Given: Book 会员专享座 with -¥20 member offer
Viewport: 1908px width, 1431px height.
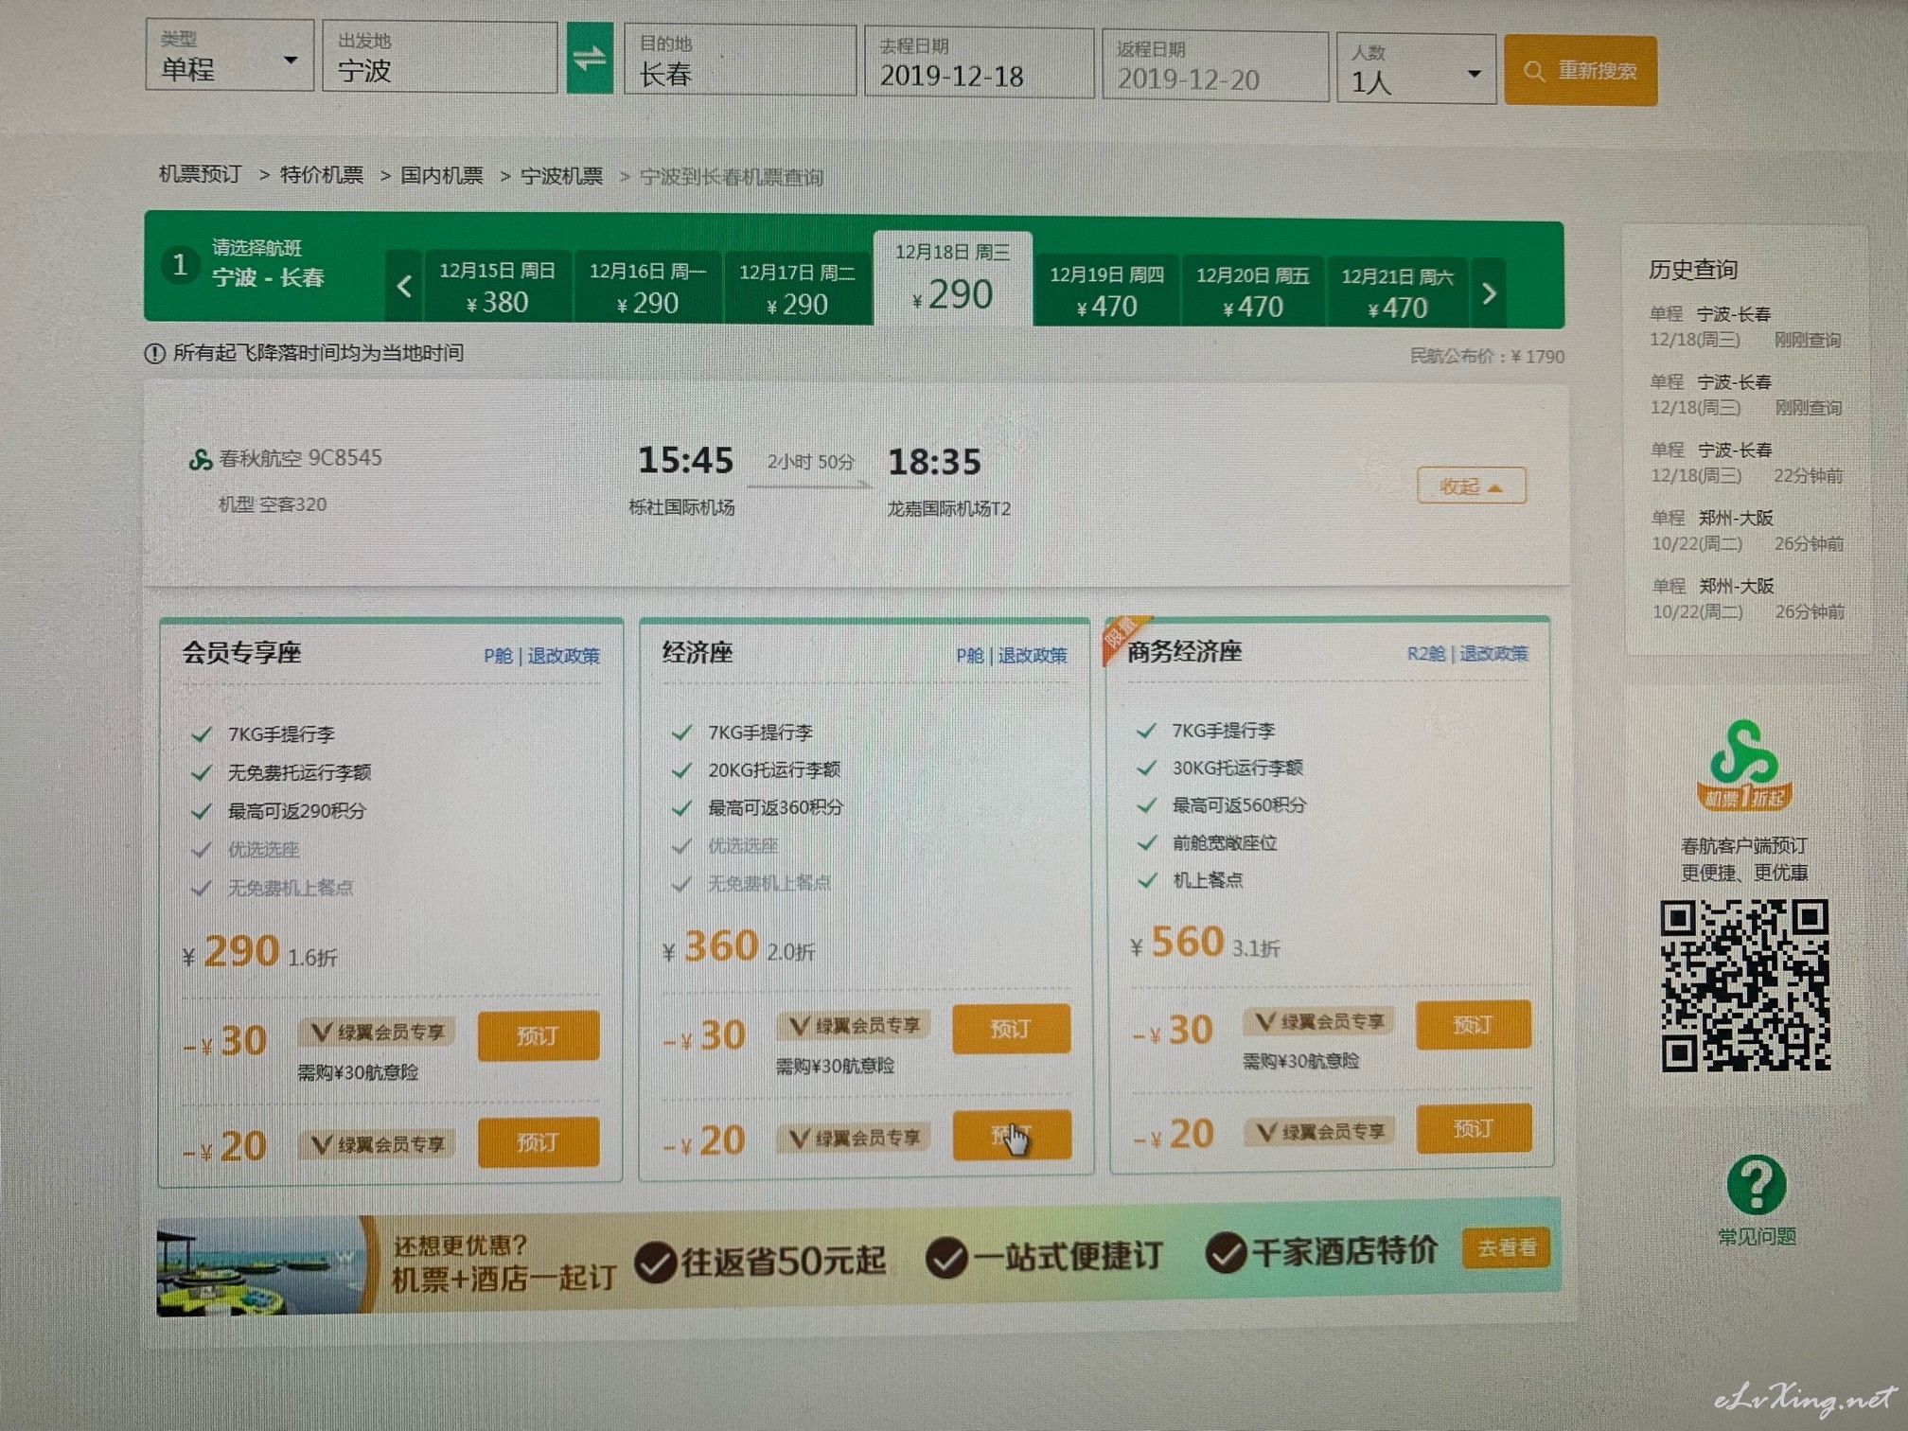Looking at the screenshot, I should pyautogui.click(x=538, y=1141).
